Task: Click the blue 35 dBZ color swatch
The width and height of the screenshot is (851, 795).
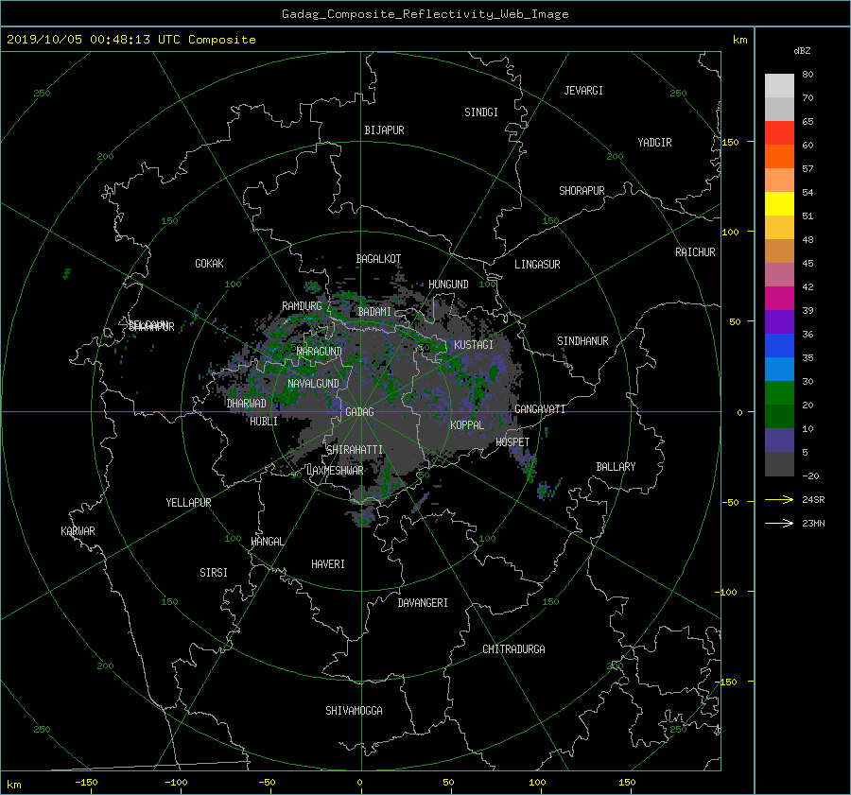Action: tap(779, 345)
